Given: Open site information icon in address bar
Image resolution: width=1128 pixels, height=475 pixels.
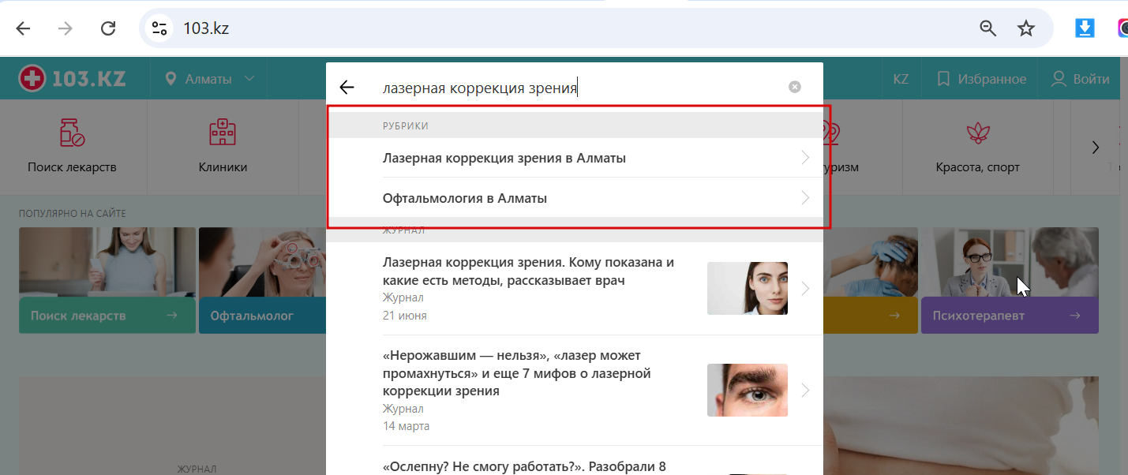Looking at the screenshot, I should pyautogui.click(x=159, y=28).
